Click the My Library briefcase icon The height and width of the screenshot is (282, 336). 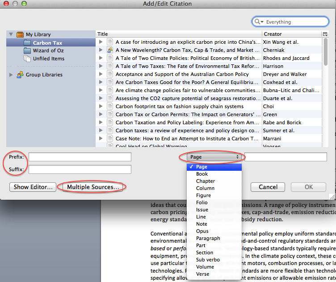[x=20, y=34]
